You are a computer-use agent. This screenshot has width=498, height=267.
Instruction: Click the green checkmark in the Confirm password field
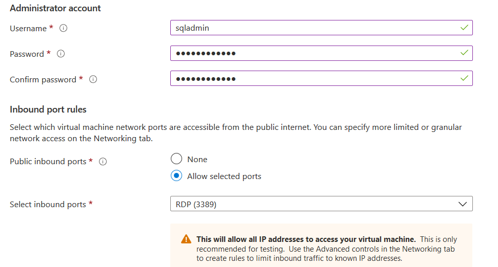(x=464, y=78)
